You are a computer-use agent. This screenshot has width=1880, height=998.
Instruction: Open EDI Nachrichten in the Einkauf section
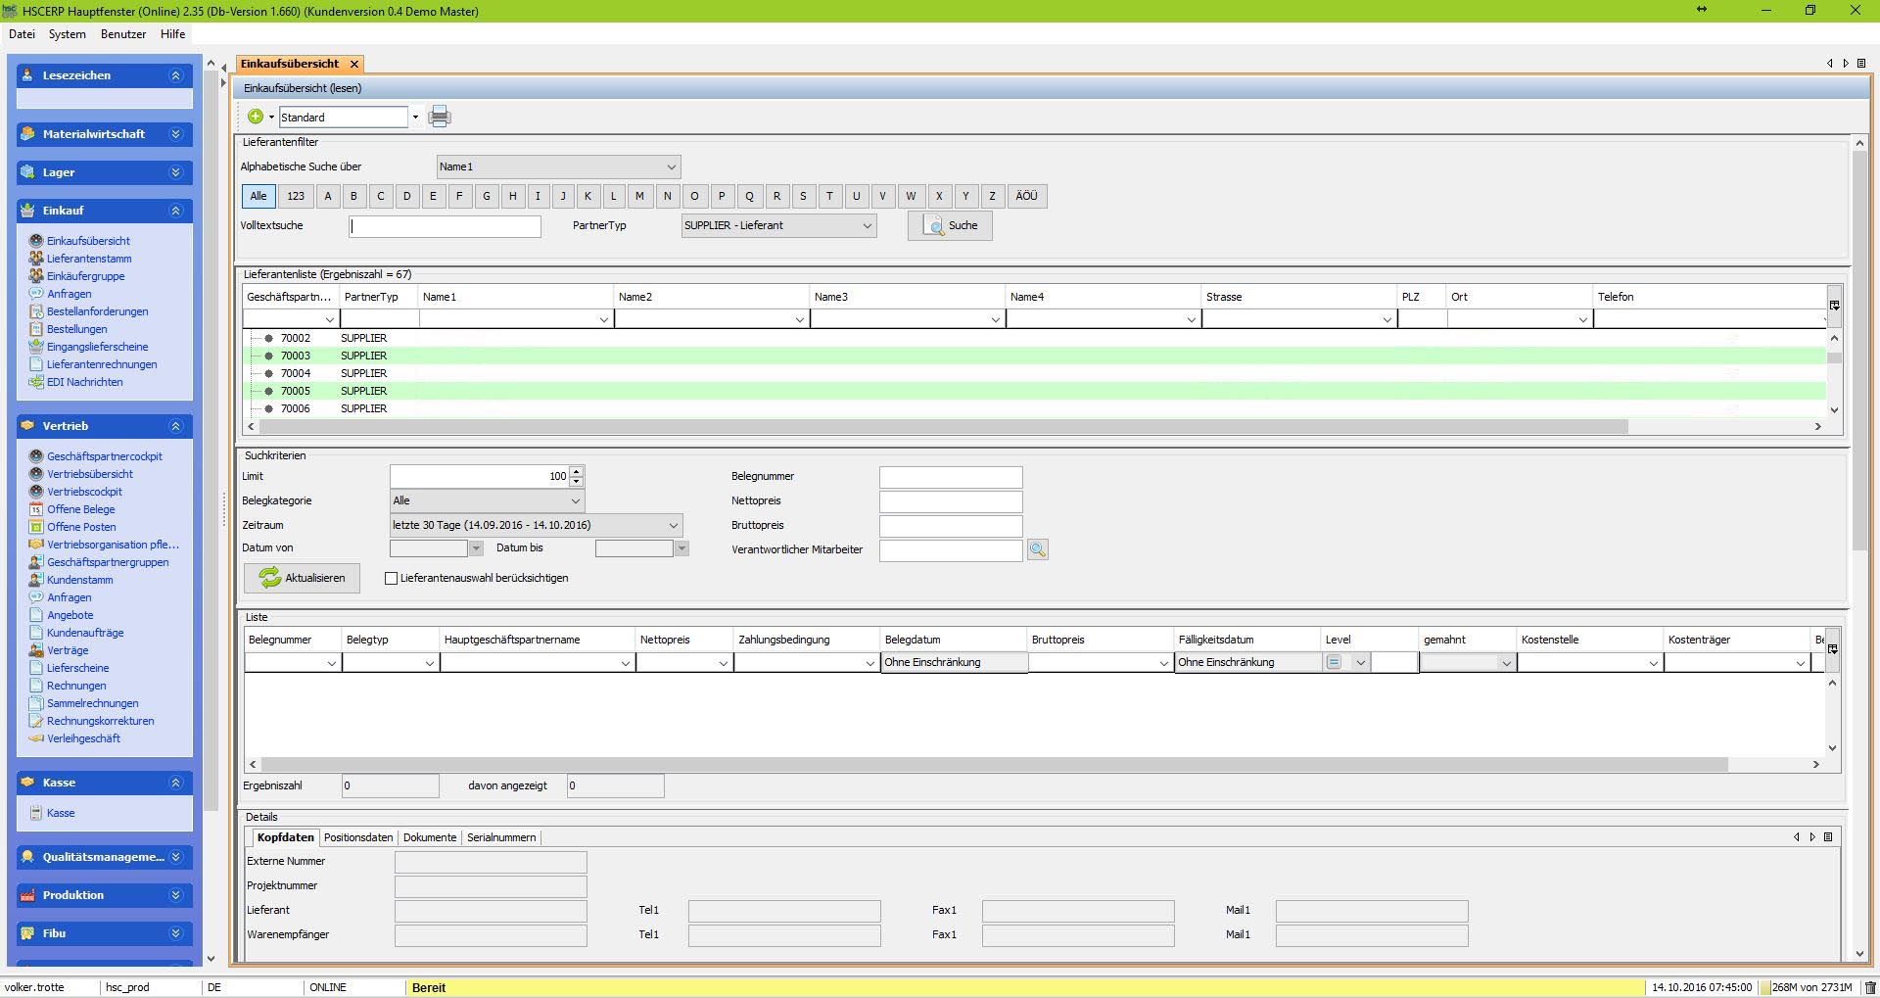(85, 382)
